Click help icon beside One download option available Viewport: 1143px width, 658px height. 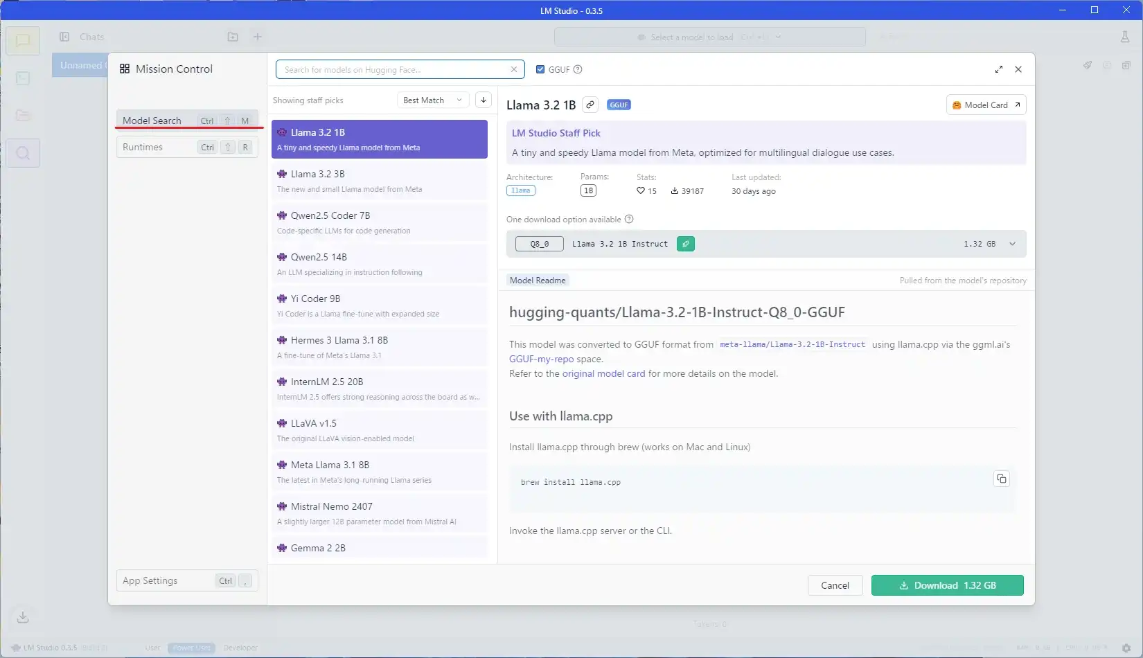coord(629,220)
